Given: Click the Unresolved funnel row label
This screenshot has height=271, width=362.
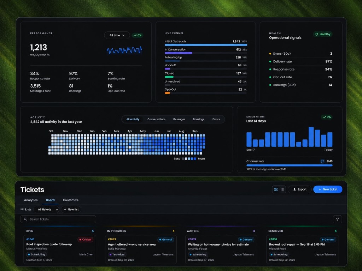Looking at the screenshot, I should pos(172,82).
